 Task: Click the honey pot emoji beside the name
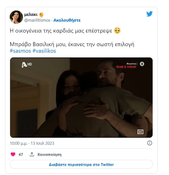tap(41, 15)
